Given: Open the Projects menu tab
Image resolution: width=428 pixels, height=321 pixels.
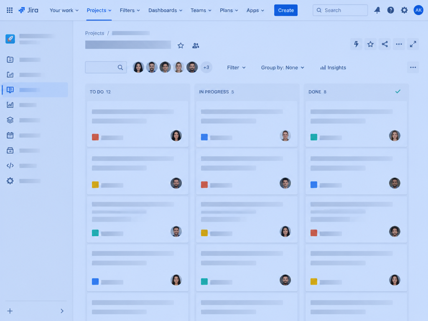Looking at the screenshot, I should click(99, 10).
